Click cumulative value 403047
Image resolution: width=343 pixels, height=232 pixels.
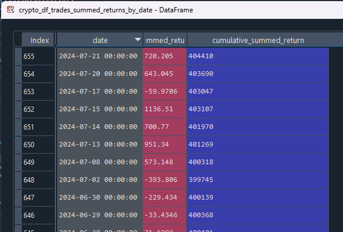point(258,92)
